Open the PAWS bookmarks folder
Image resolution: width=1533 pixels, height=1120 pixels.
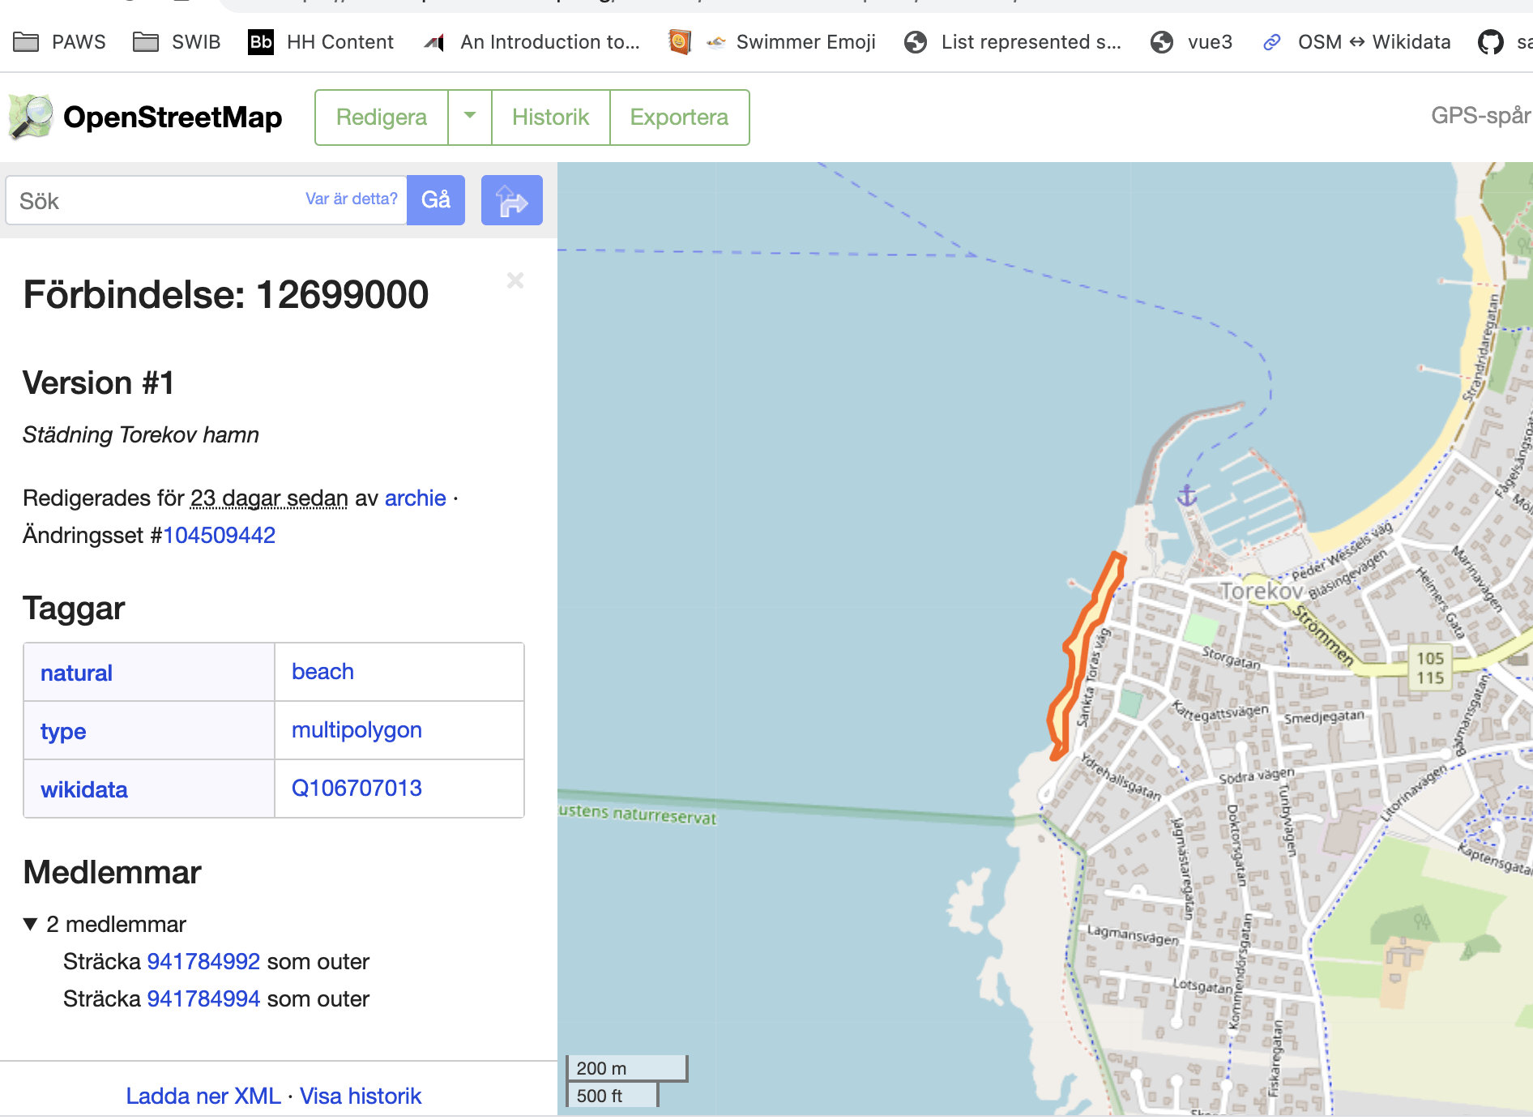tap(60, 42)
